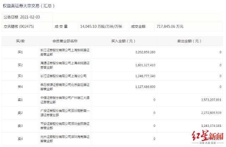Select buy amount 1,127,486,600
The height and width of the screenshot is (147, 226).
pyautogui.click(x=145, y=87)
